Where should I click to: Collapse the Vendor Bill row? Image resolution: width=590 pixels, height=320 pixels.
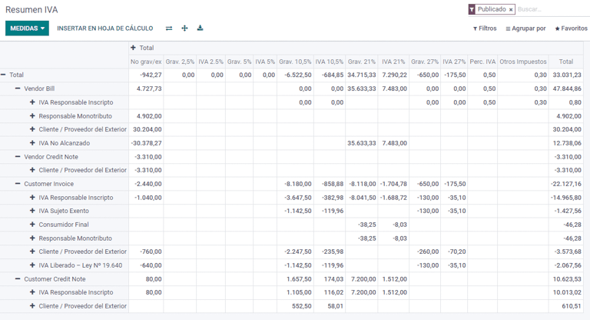pyautogui.click(x=38, y=88)
